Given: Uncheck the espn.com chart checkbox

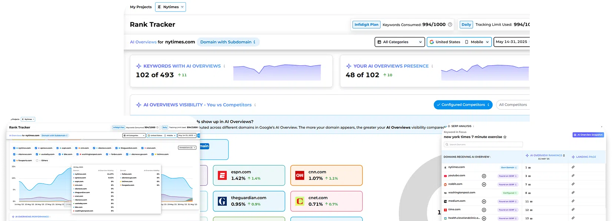Looking at the screenshot, I should coord(57,148).
